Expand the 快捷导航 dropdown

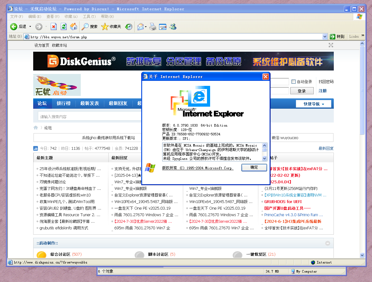(314, 104)
